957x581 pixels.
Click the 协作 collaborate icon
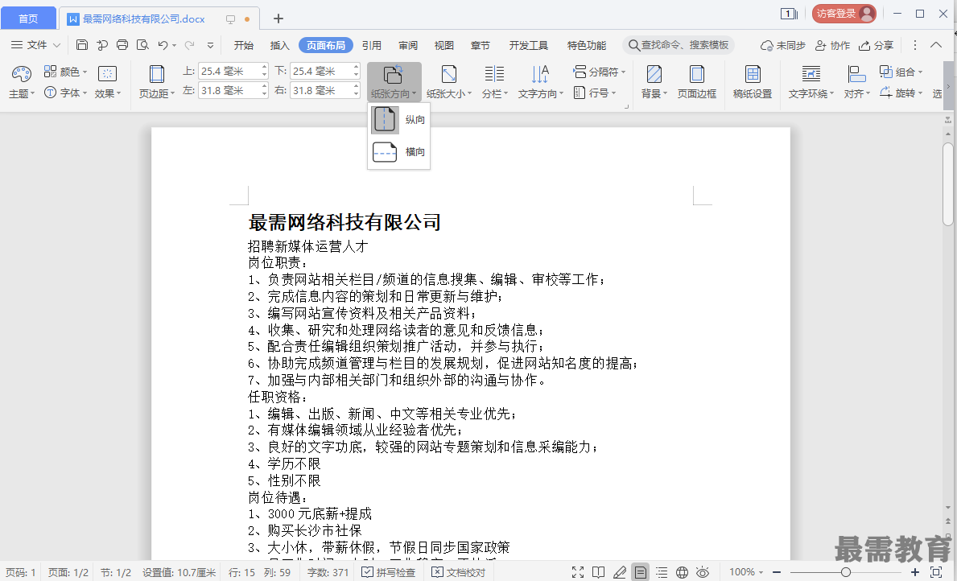(821, 45)
